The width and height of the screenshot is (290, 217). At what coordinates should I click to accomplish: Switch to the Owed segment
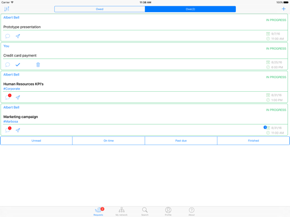pos(99,9)
